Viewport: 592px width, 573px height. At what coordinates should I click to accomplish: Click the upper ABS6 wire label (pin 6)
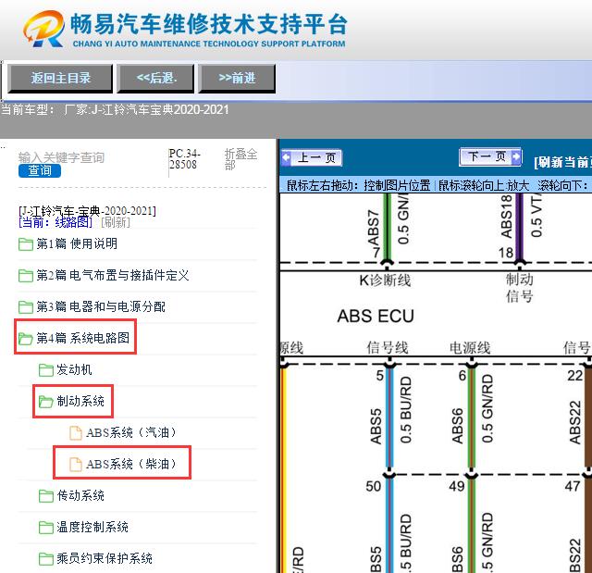click(457, 425)
